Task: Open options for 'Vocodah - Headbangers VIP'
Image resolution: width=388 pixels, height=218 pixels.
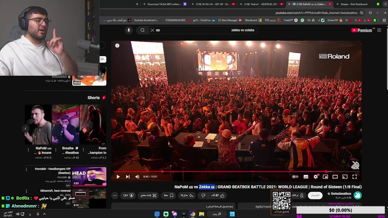Action: (26, 170)
